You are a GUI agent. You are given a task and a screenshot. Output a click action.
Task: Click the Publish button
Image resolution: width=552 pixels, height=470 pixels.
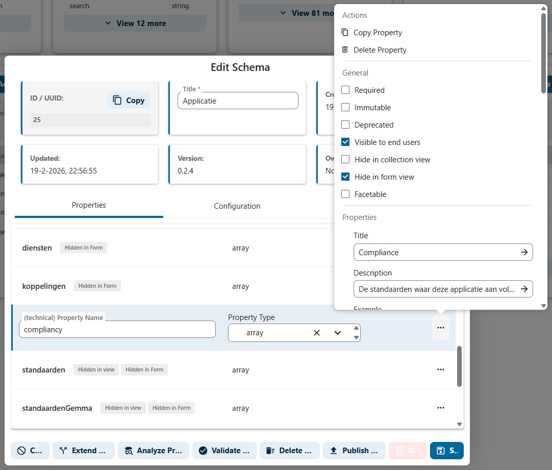tap(355, 451)
